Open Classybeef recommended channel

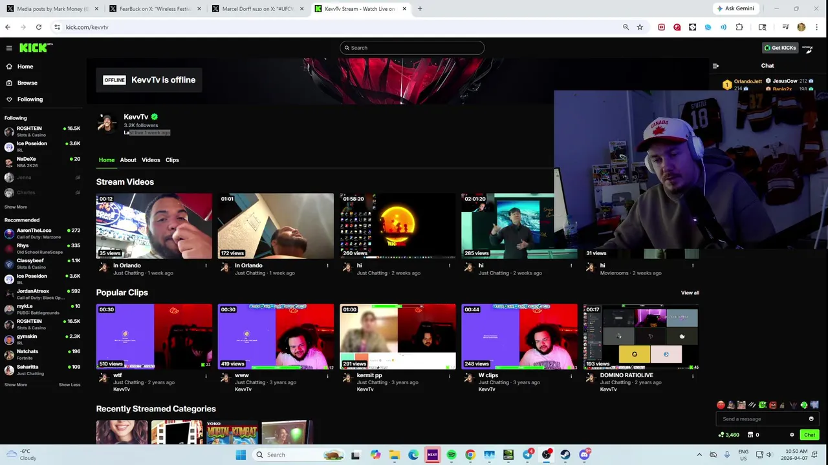point(42,263)
